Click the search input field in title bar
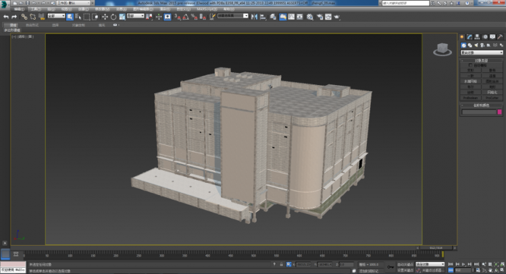 click(x=405, y=4)
